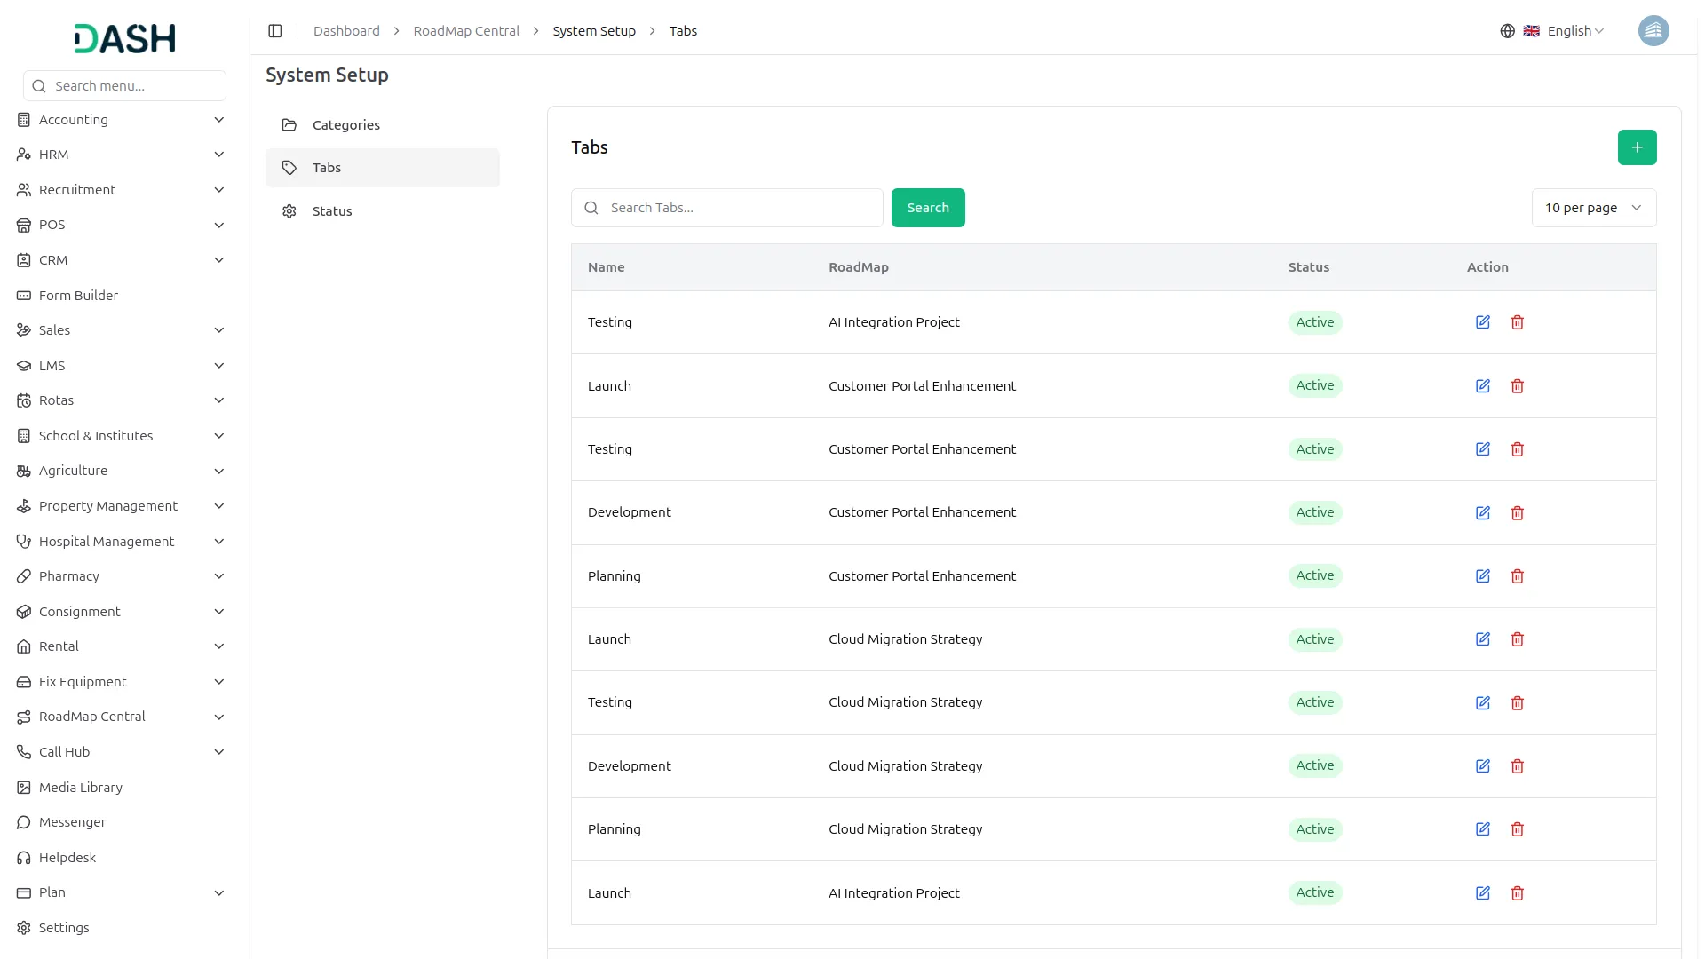Edit the Launch row for Customer Portal Enhancement
This screenshot has height=959, width=1705.
coord(1483,386)
